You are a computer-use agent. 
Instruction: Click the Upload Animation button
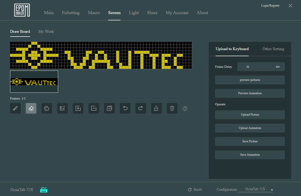pos(250,128)
